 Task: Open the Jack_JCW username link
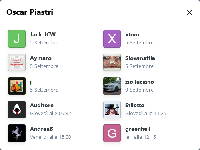coord(43,35)
